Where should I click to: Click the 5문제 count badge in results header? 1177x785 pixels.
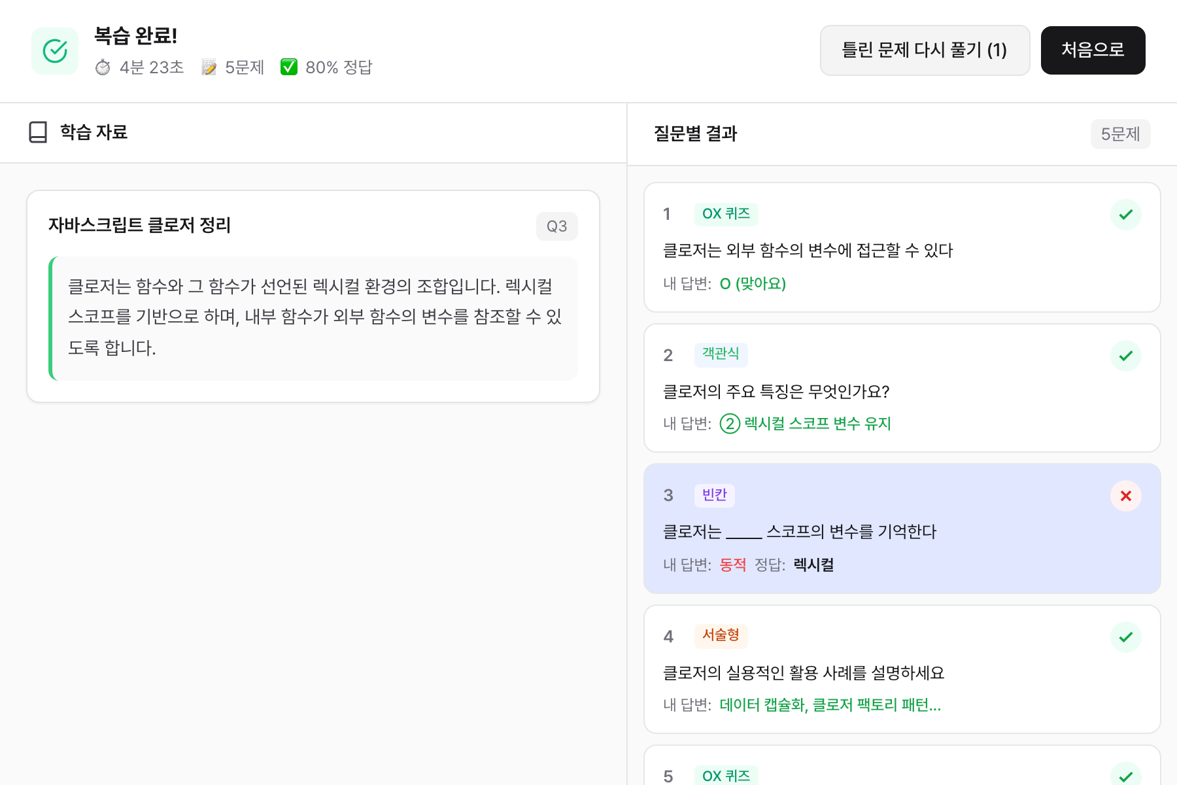(1120, 134)
